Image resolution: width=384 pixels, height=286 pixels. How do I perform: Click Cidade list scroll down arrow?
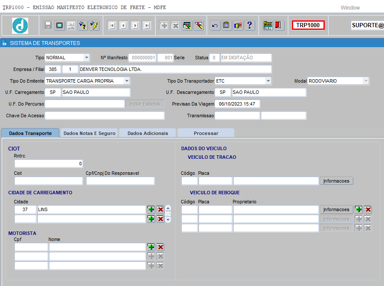(x=168, y=220)
